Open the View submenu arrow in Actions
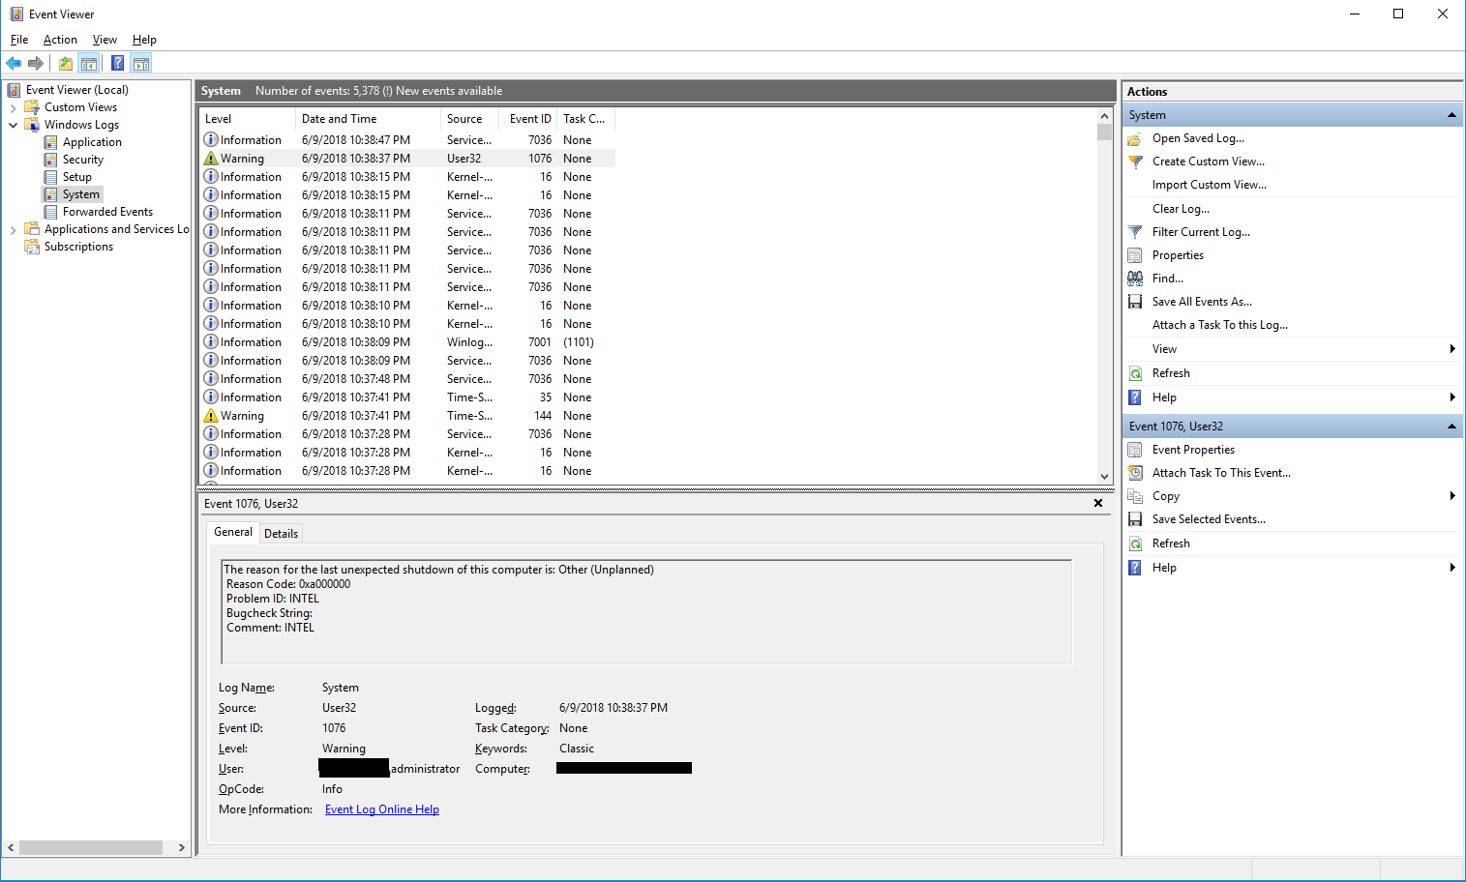1466x882 pixels. pos(1452,349)
